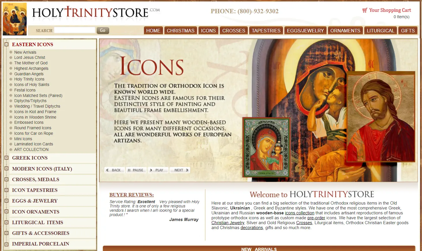Open the Christmas menu tab
Viewport: 422px width, 251px height.
[x=181, y=31]
